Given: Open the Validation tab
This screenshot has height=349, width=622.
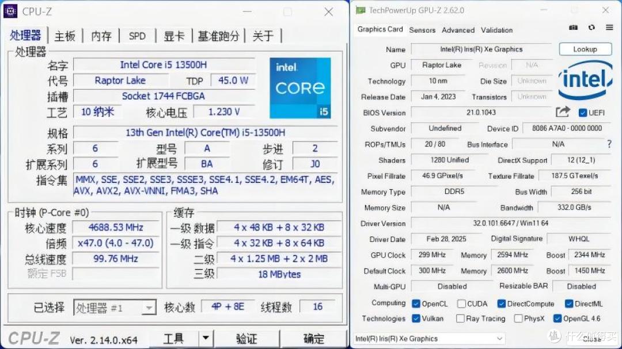Looking at the screenshot, I should 496,30.
